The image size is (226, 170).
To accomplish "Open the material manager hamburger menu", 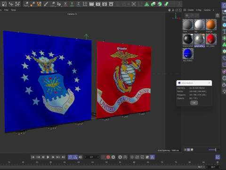I will pos(185,10).
